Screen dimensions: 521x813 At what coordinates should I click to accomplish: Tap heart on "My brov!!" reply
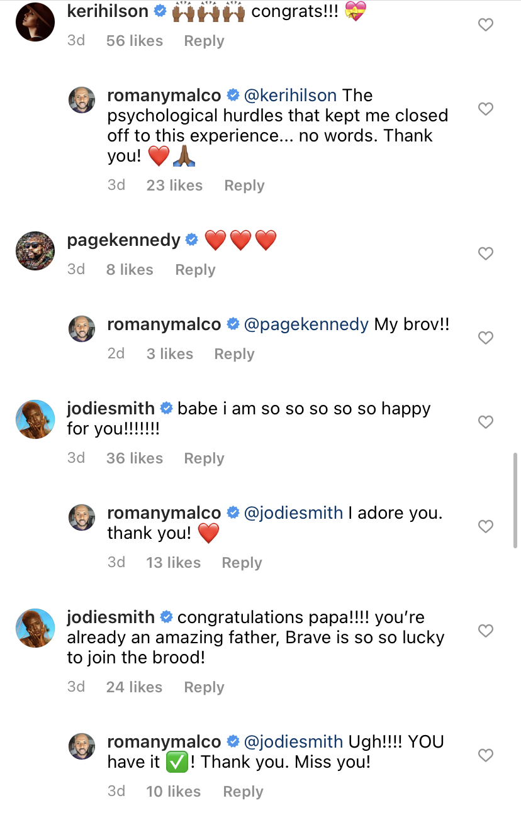click(486, 338)
